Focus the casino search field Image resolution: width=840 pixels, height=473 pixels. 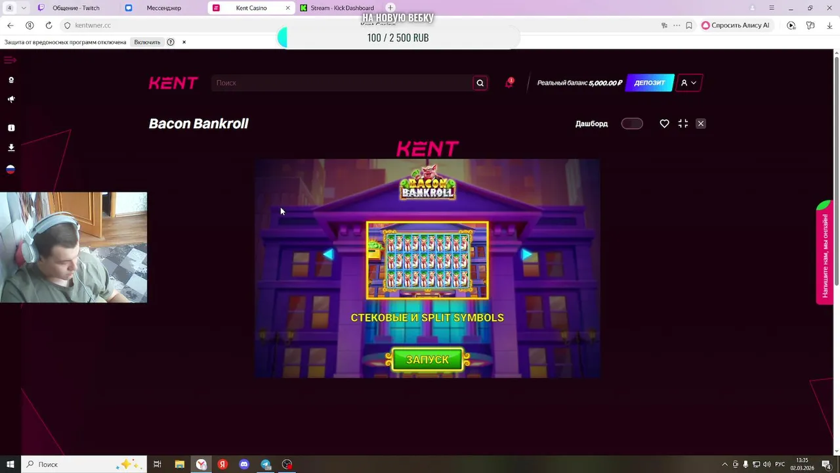341,83
